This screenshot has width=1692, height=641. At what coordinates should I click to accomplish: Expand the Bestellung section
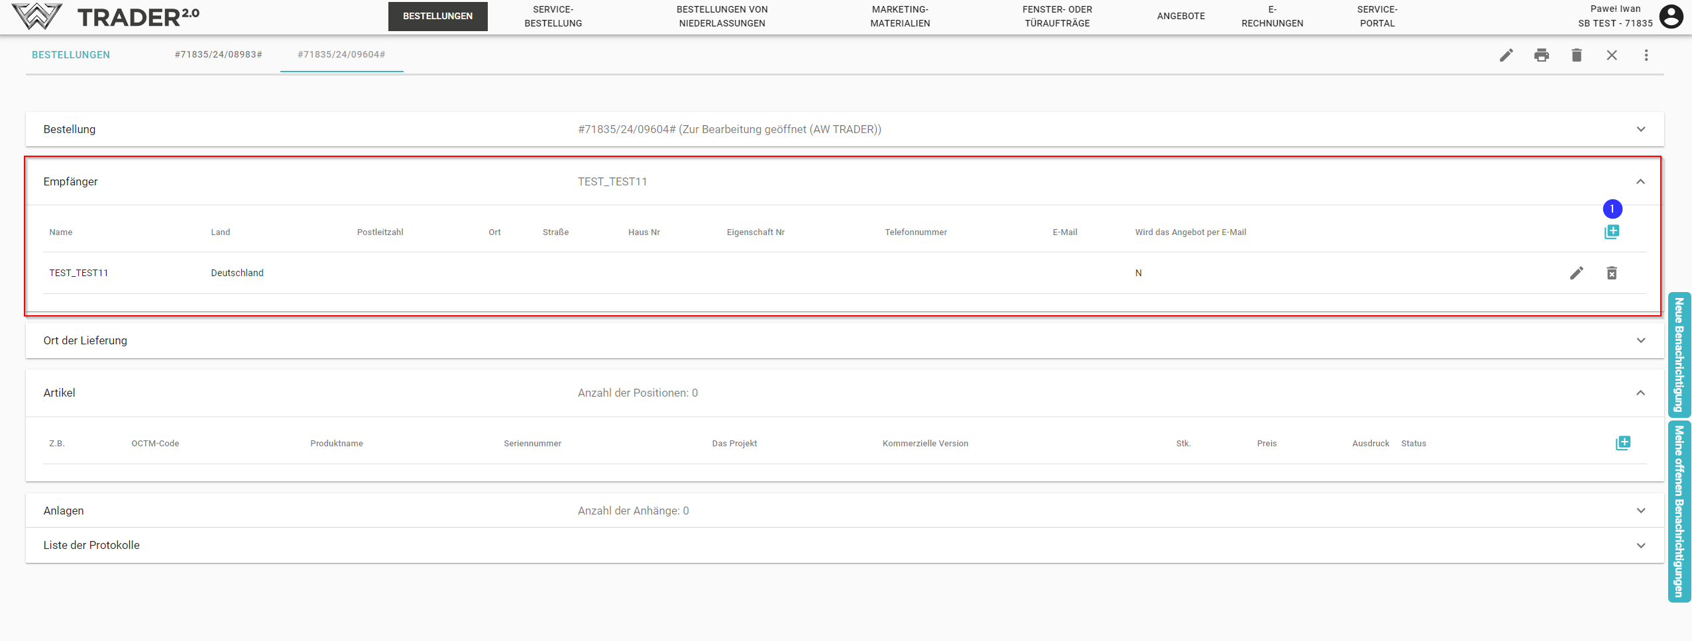coord(1640,129)
